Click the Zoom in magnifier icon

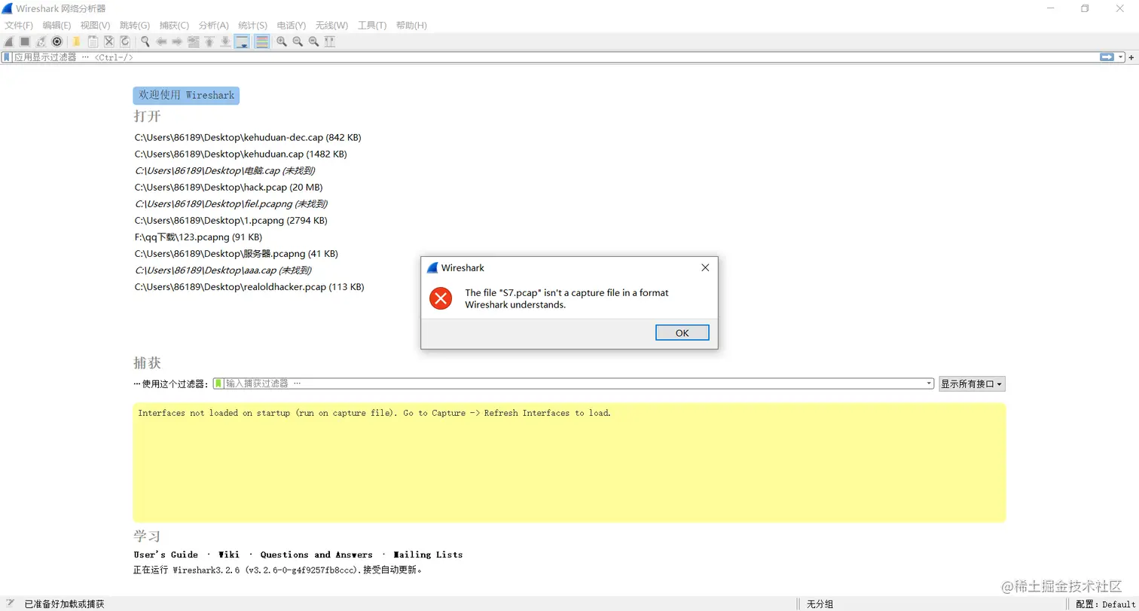tap(282, 41)
